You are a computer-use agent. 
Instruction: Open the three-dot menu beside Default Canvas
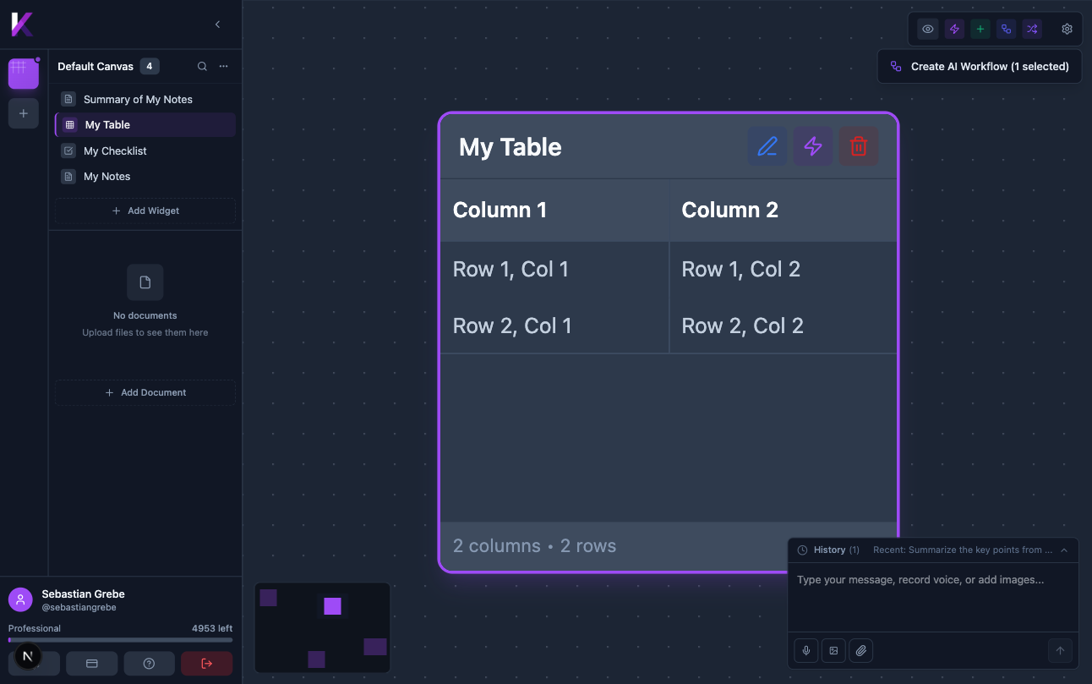coord(223,66)
